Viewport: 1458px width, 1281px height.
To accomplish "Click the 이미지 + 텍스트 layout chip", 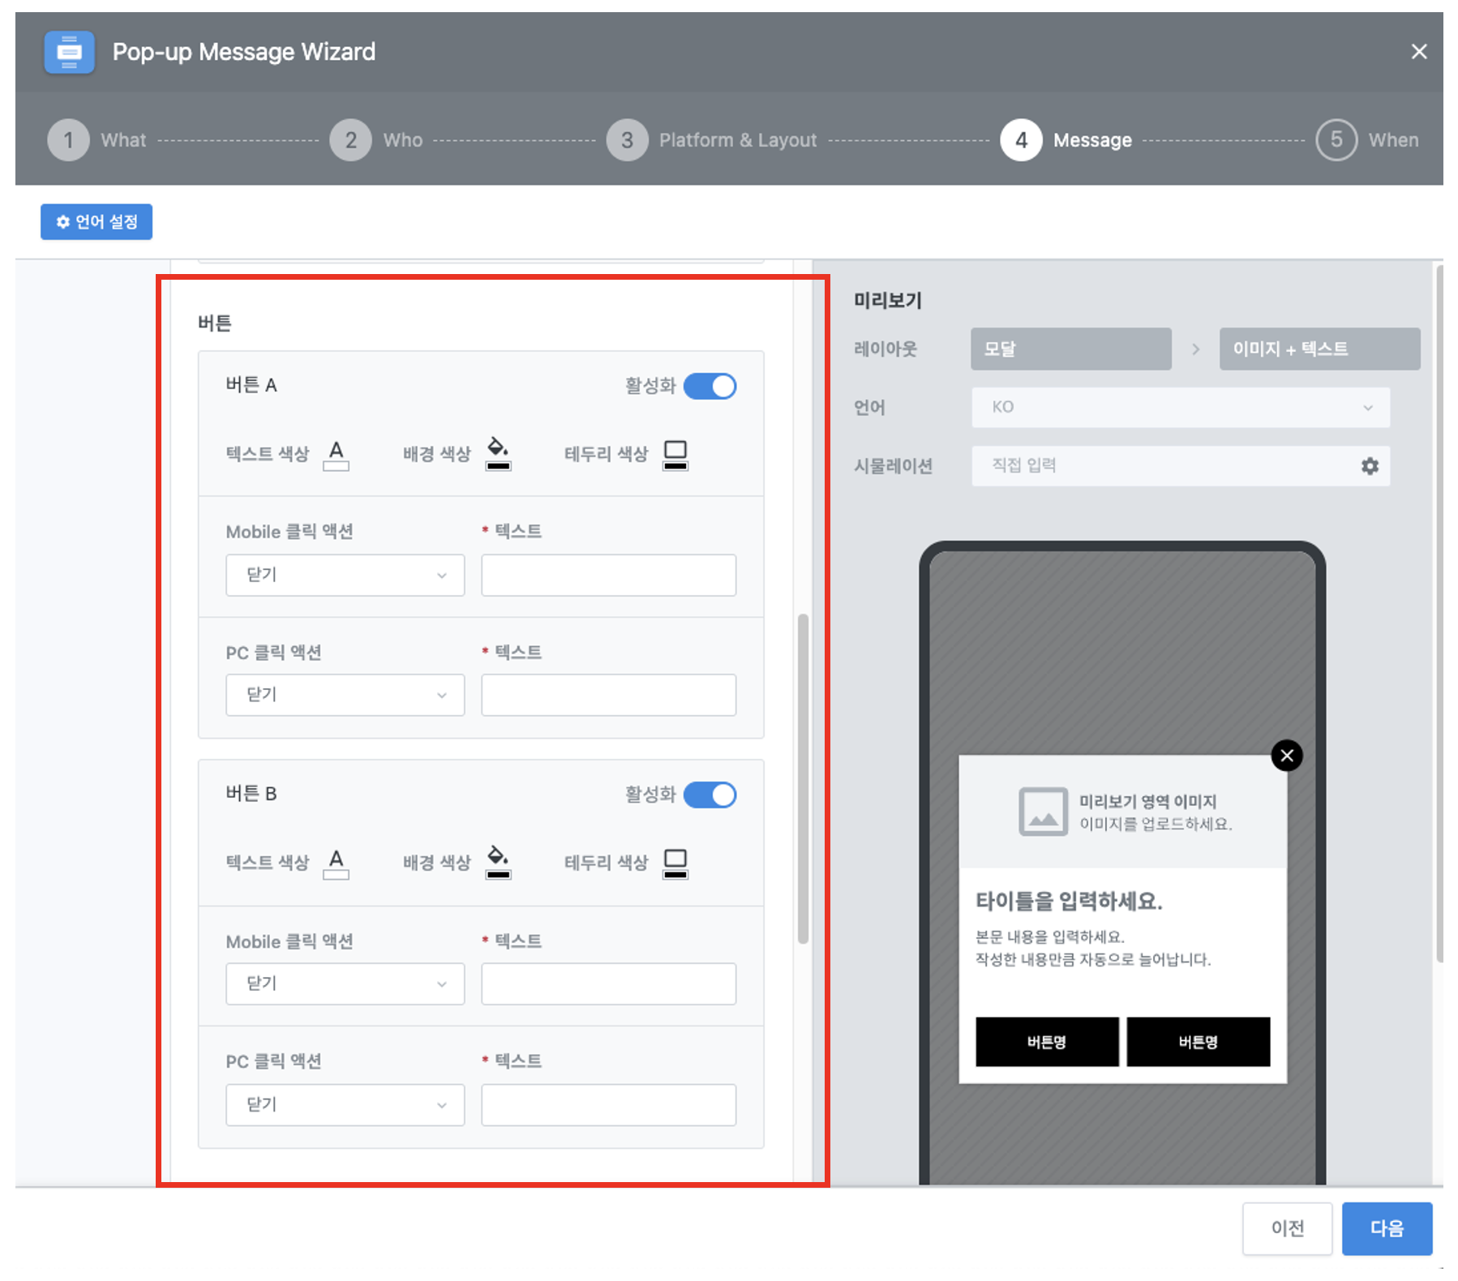I will [1319, 349].
